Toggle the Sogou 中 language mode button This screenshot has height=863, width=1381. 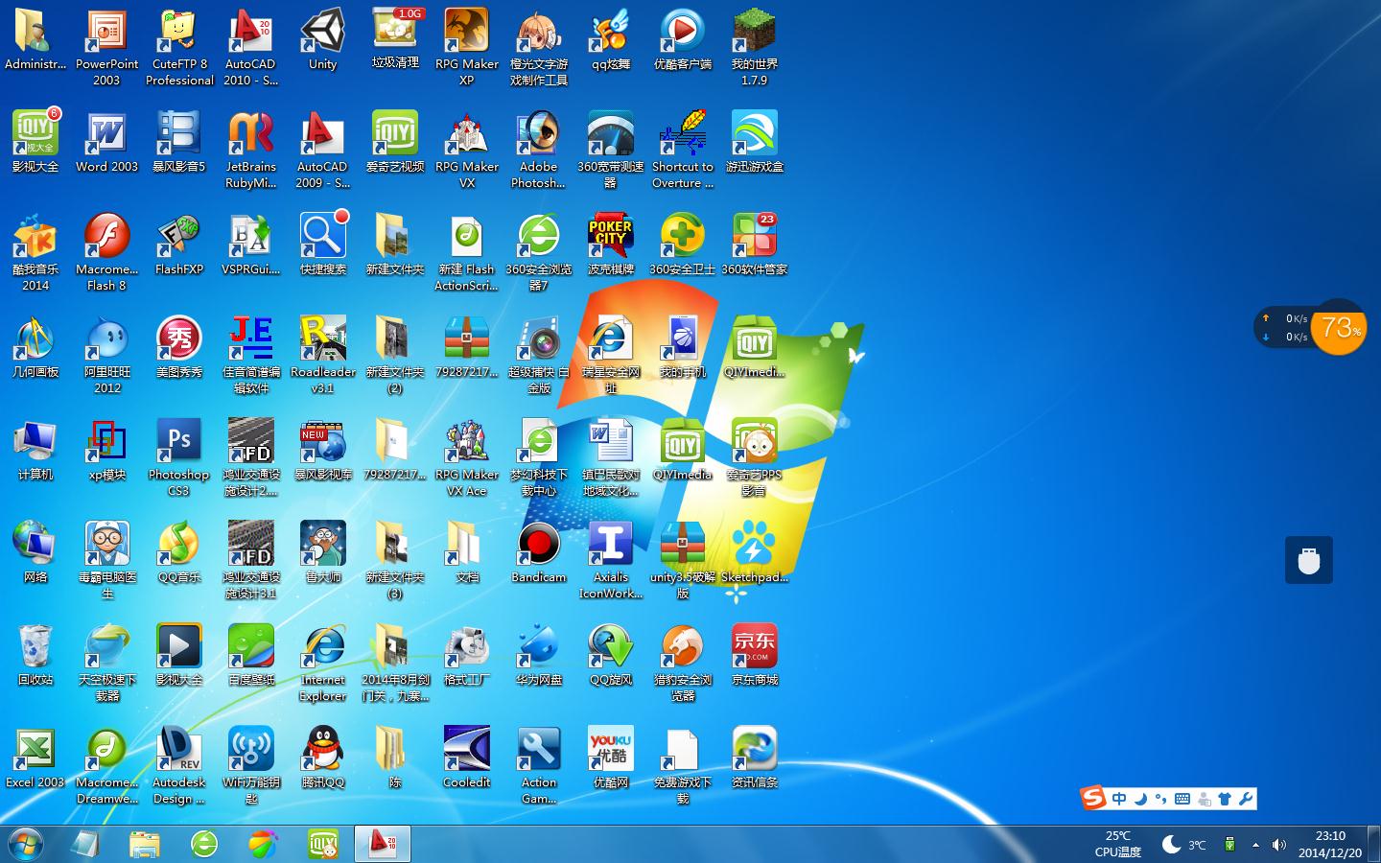tap(1119, 799)
